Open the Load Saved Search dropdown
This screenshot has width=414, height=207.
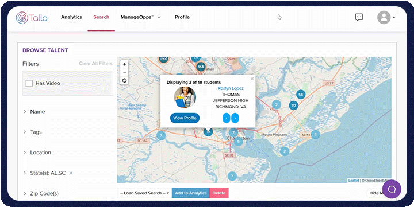(144, 193)
